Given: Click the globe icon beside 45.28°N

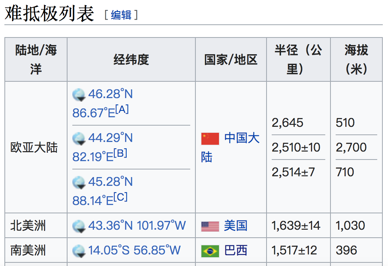Looking at the screenshot, I should (x=79, y=183).
